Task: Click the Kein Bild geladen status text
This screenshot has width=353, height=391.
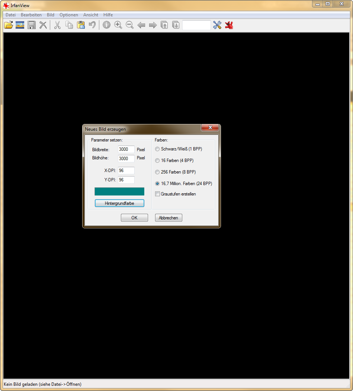Action: click(x=43, y=384)
